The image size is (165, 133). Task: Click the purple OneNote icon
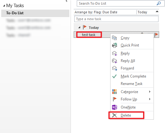coord(115,107)
